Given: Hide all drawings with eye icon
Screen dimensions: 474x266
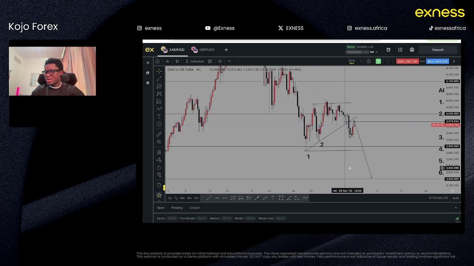Looking at the screenshot, I should pyautogui.click(x=159, y=174).
